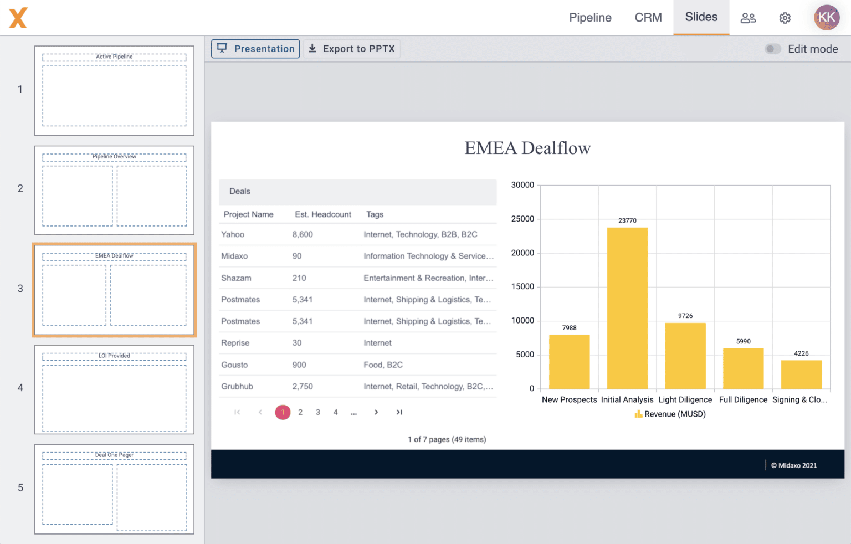Select page 2 in Deals pagination
Viewport: 851px width, 544px height.
300,412
